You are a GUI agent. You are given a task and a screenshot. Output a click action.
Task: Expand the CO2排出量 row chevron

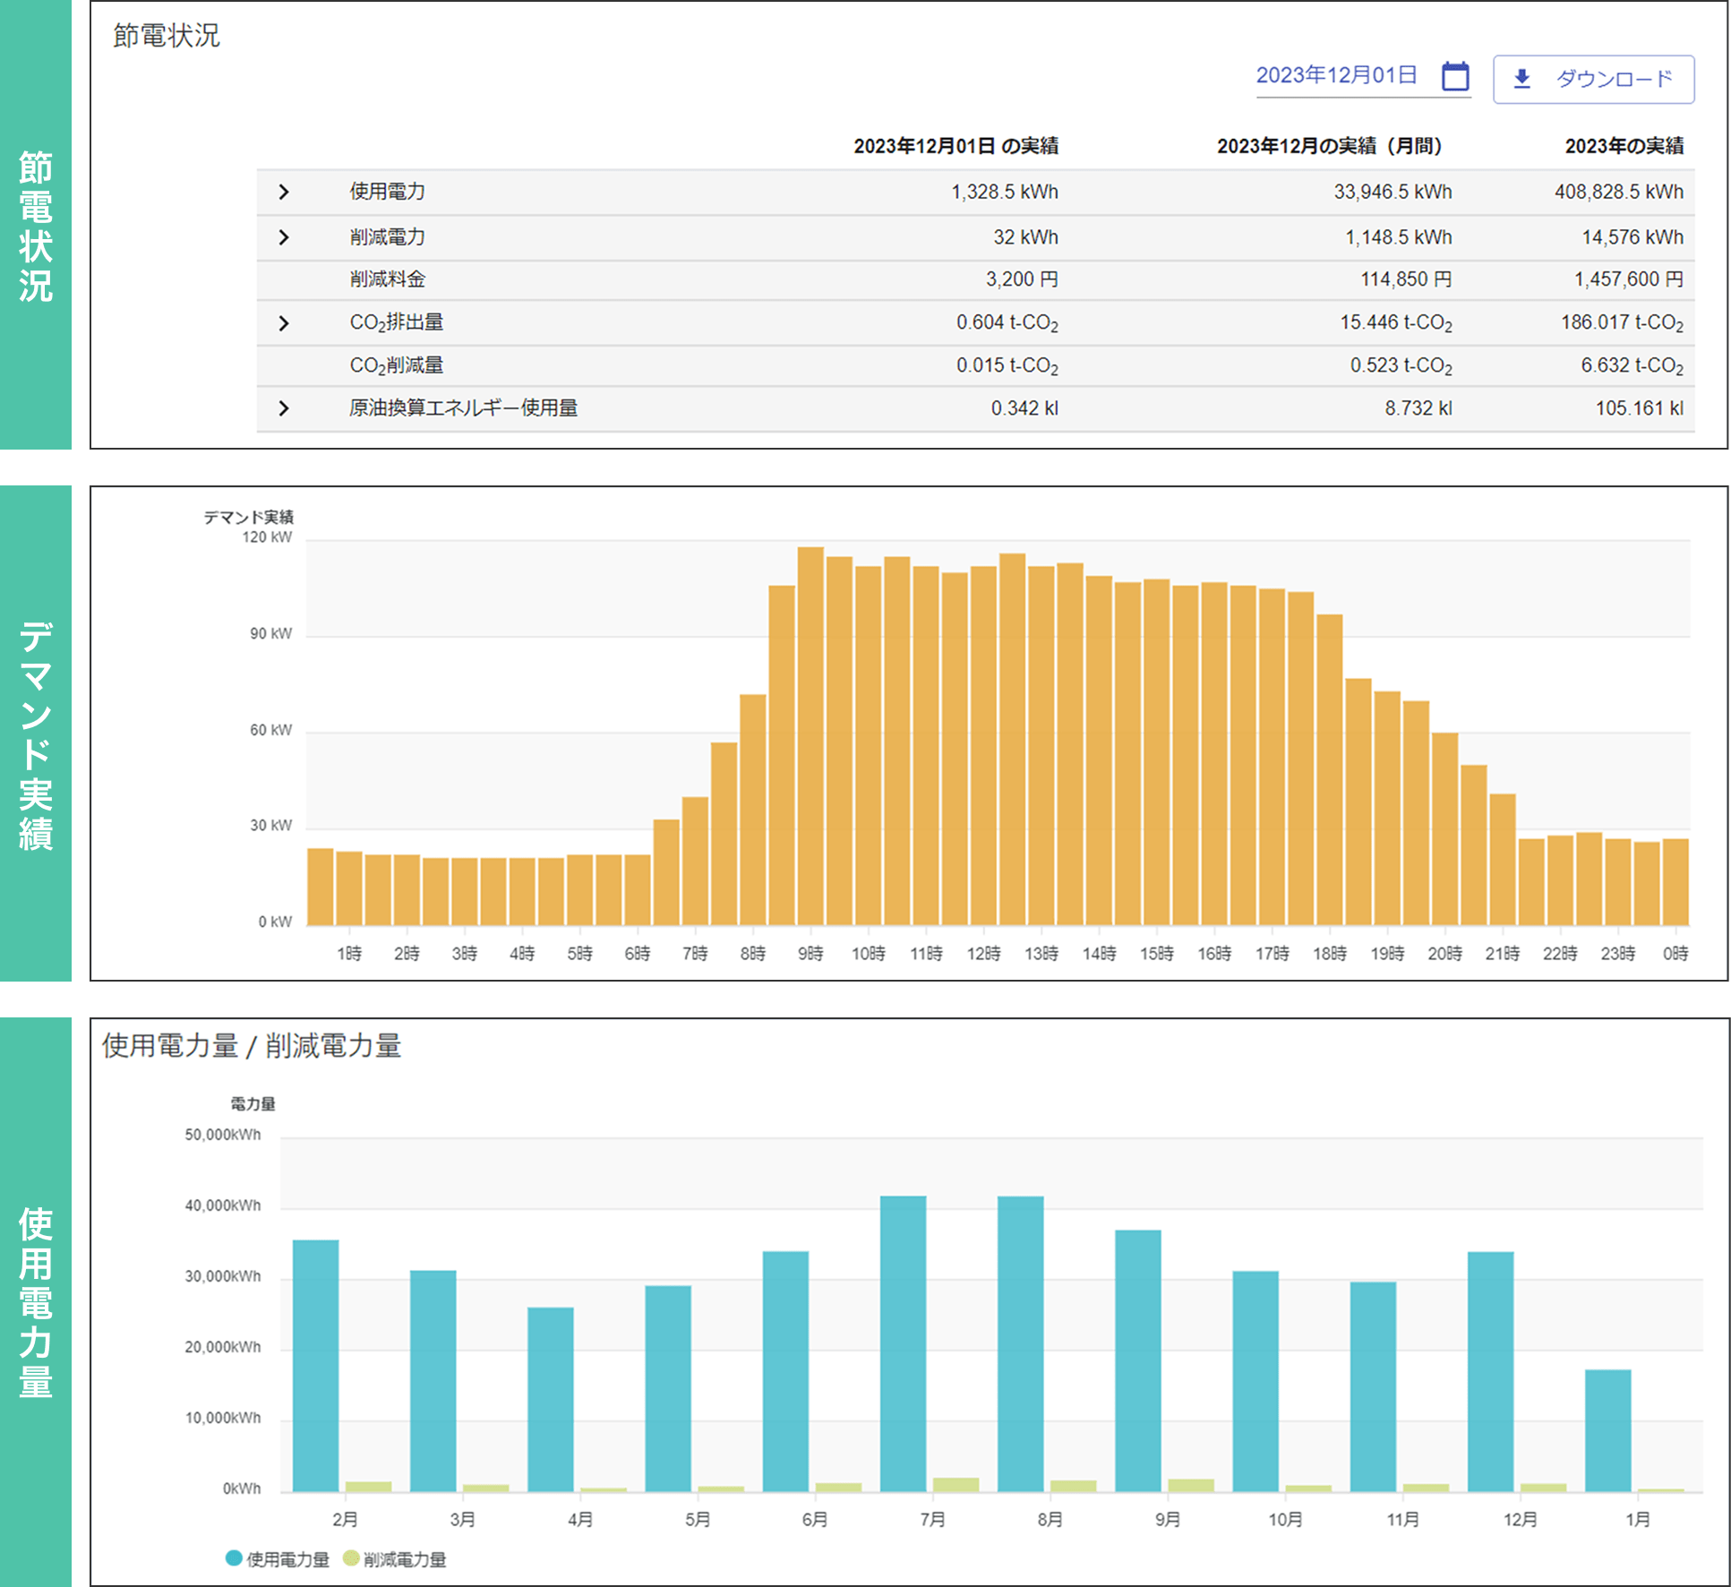(x=284, y=323)
